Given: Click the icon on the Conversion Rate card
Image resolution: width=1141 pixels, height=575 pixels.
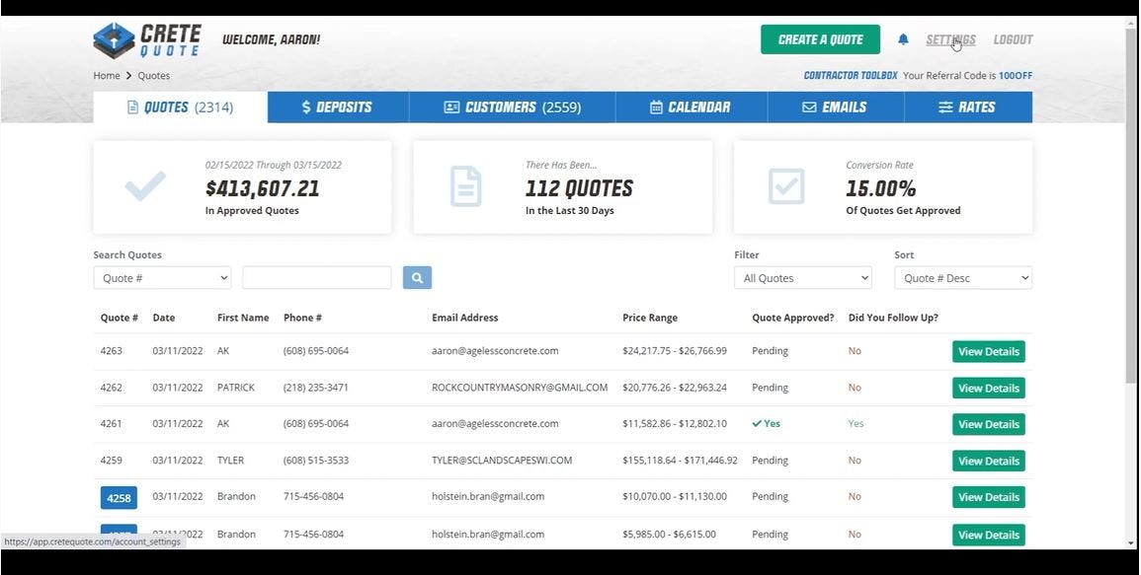Looking at the screenshot, I should pyautogui.click(x=784, y=186).
